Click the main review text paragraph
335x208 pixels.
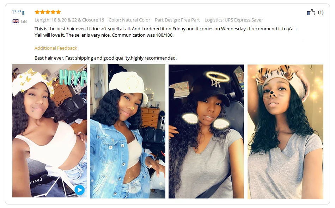pyautogui.click(x=166, y=32)
